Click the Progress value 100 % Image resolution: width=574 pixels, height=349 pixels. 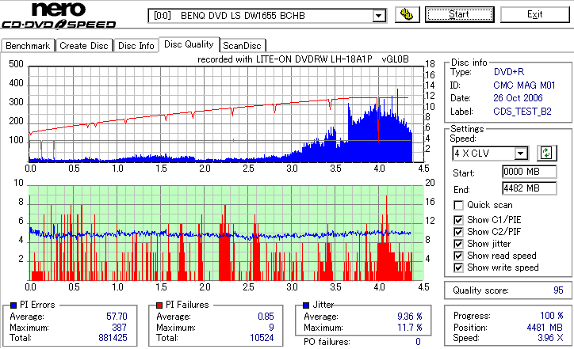551,316
